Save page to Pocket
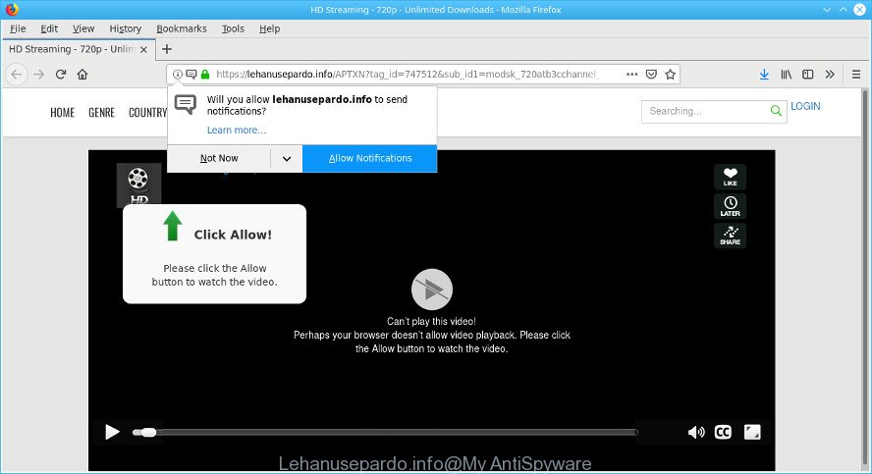Viewport: 872px width, 474px height. [x=651, y=74]
